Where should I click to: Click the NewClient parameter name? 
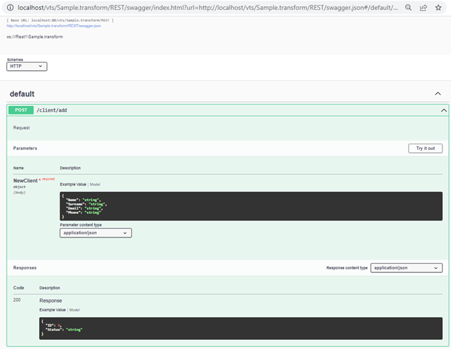click(x=25, y=181)
